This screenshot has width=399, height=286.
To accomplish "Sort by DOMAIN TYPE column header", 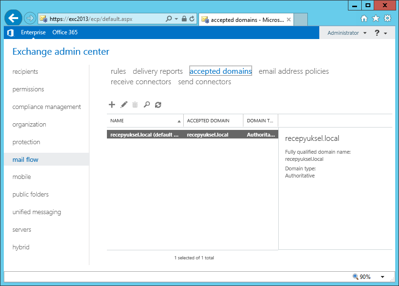I will pos(261,121).
